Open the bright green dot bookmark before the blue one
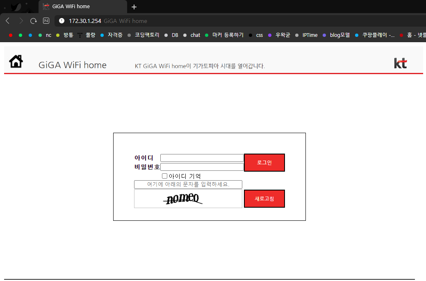 pyautogui.click(x=21, y=35)
